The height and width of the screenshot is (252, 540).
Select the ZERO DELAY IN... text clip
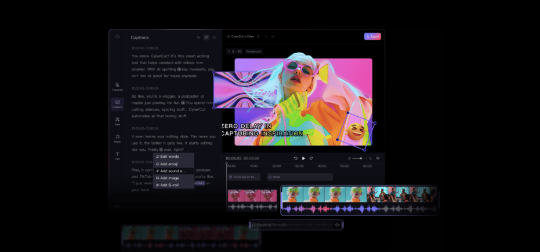[x=244, y=177]
